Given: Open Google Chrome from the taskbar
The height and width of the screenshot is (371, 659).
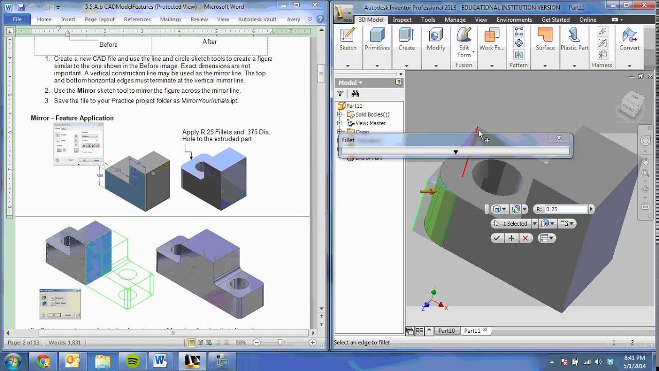Looking at the screenshot, I should [43, 361].
